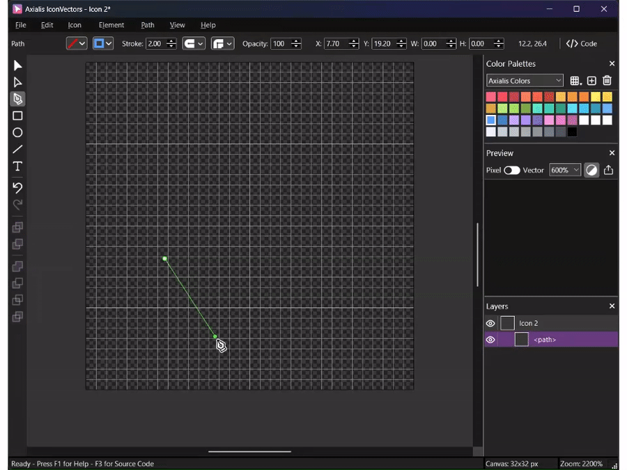Click the export preview icon
The height and width of the screenshot is (470, 627).
608,170
